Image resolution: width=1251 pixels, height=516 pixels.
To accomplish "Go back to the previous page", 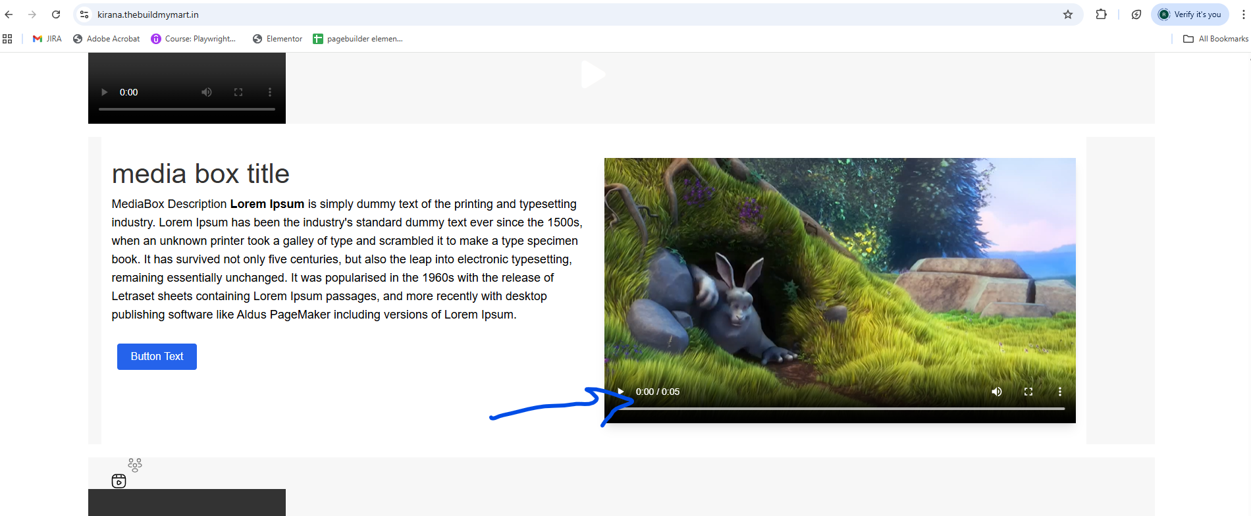I will tap(9, 14).
